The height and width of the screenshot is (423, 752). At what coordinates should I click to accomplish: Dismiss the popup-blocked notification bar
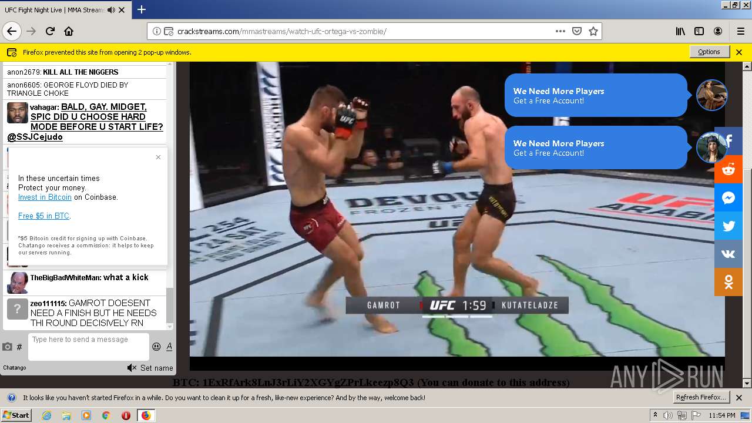point(739,52)
